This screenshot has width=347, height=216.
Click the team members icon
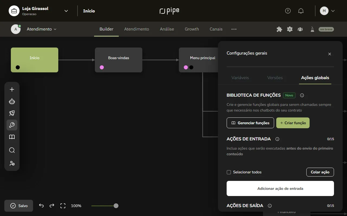click(300, 29)
